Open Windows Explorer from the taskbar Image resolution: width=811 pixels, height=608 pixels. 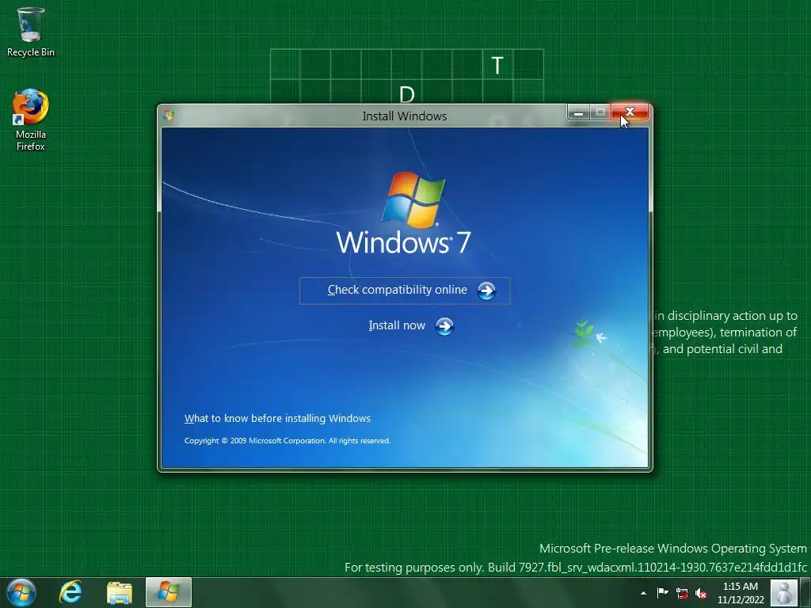[x=120, y=592]
